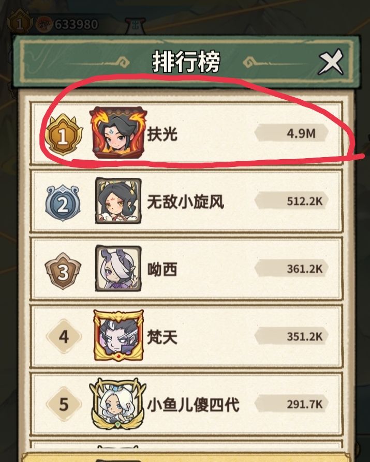The width and height of the screenshot is (370, 462).
Task: Click the gold rank 1 medal
Action: (x=64, y=135)
